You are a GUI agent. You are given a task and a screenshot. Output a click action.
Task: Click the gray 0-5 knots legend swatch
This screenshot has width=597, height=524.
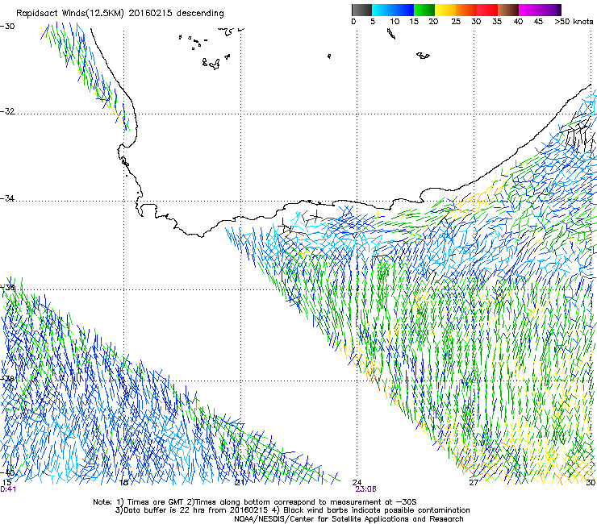click(361, 10)
